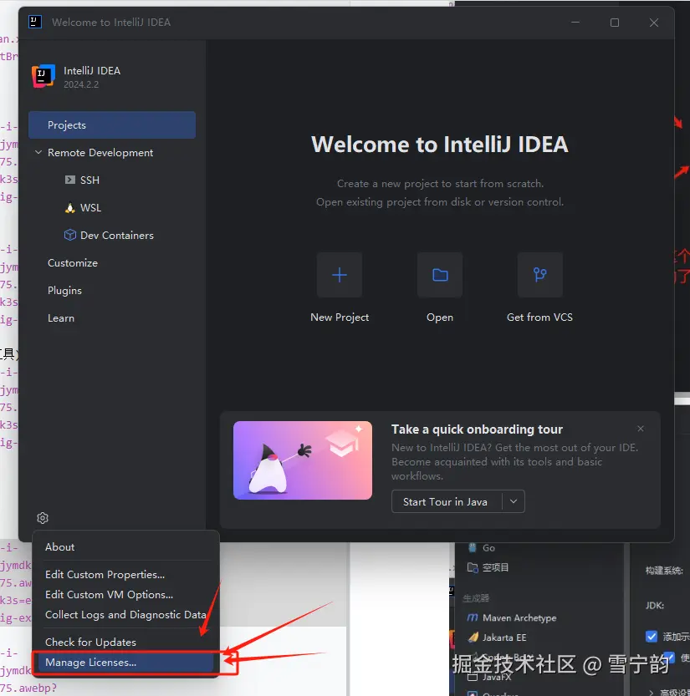Image resolution: width=690 pixels, height=696 pixels.
Task: Open the Learn tab
Action: pyautogui.click(x=61, y=318)
